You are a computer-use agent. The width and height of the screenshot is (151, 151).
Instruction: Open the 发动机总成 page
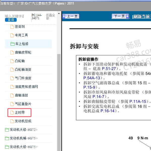pos(23,121)
